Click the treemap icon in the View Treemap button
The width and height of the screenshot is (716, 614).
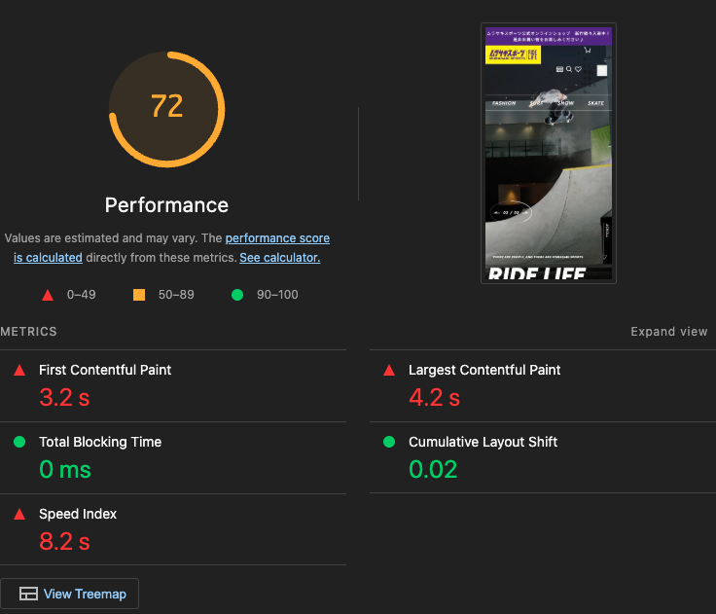(x=28, y=594)
